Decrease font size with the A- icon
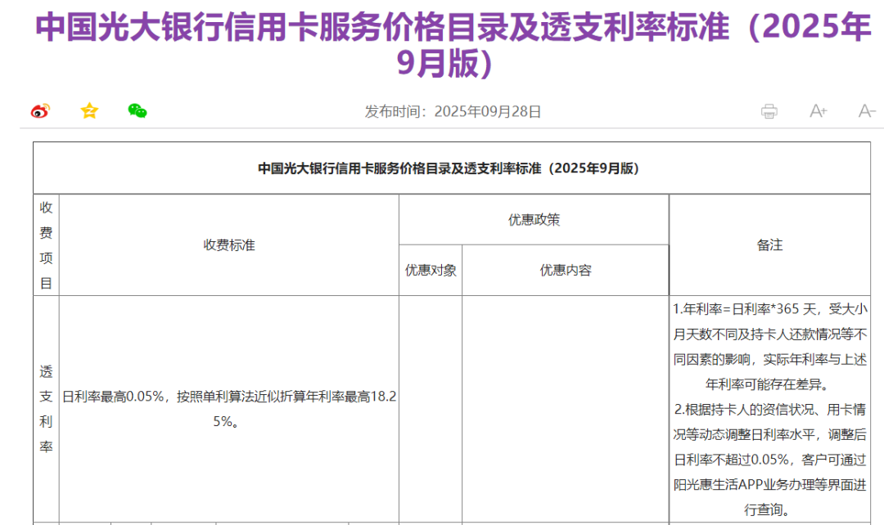Screen dimensions: 884x525 point(867,111)
